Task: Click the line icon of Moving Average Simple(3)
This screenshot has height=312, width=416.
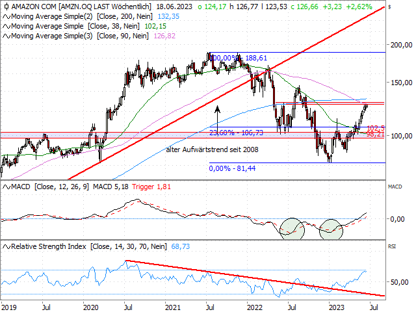Action: [x=6, y=36]
